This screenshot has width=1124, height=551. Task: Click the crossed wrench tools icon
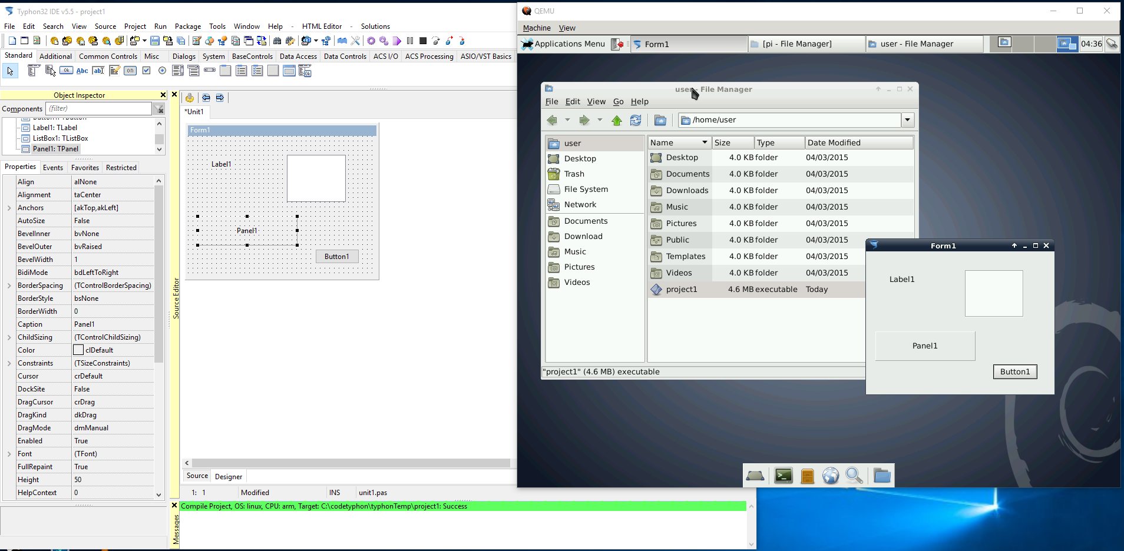[355, 41]
